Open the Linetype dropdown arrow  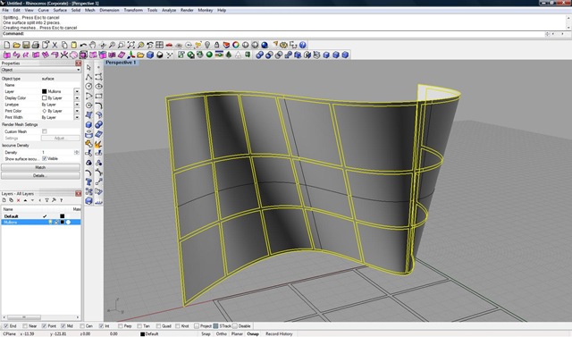coord(77,105)
